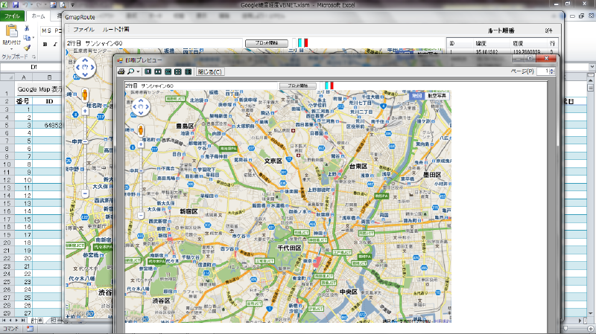Screen dimensions: 596x334
Task: Click the Excel save icon in quick access toolbar
Action: click(16, 4)
